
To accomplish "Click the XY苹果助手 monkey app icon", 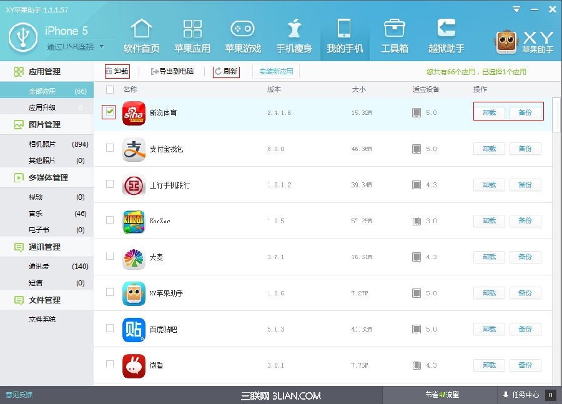I will (134, 293).
